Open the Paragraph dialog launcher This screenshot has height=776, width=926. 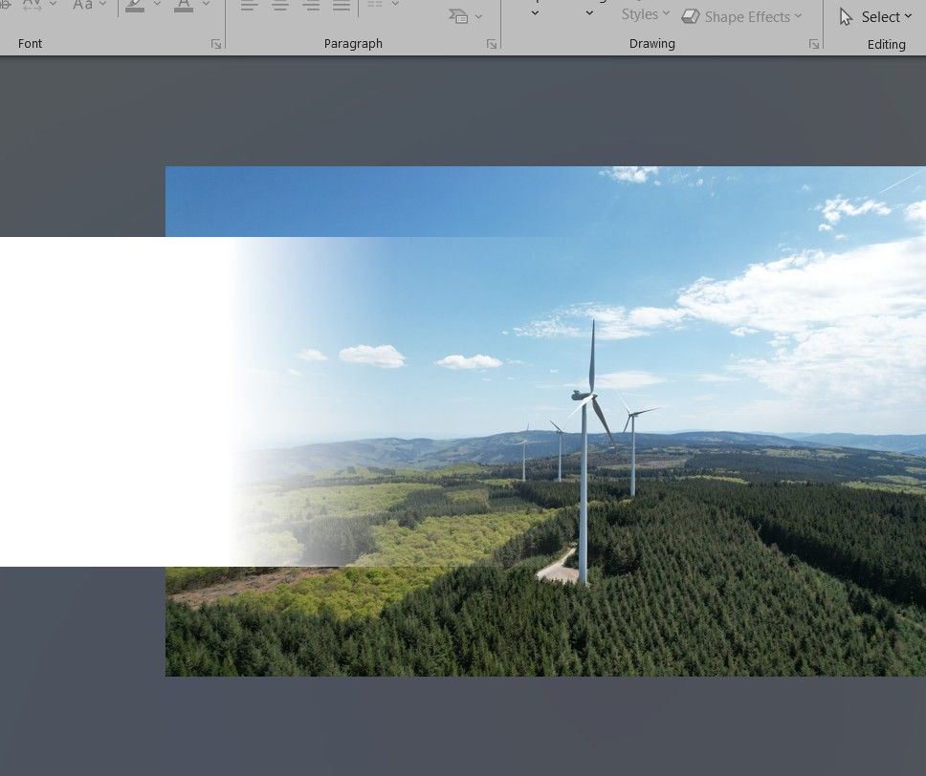click(x=492, y=44)
